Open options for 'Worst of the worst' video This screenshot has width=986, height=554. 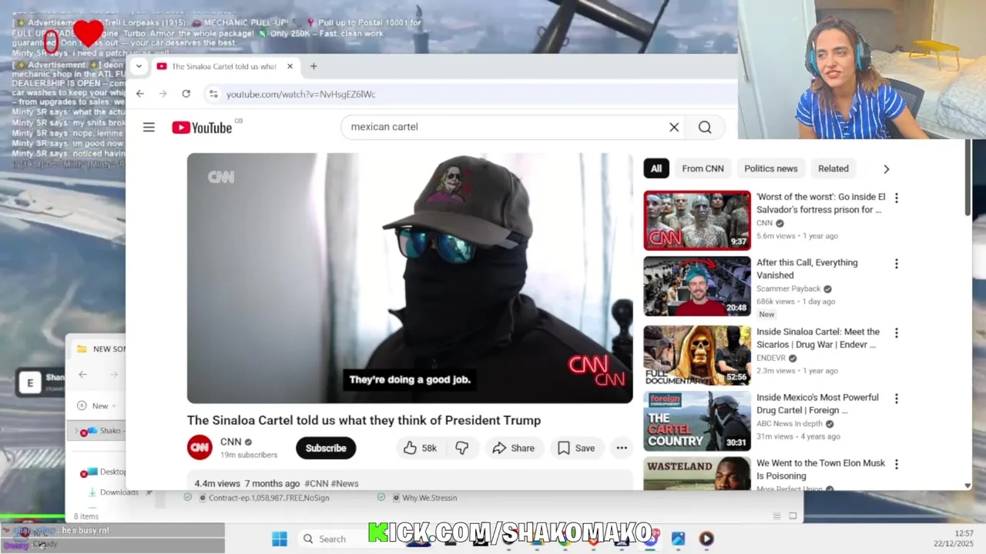point(896,198)
